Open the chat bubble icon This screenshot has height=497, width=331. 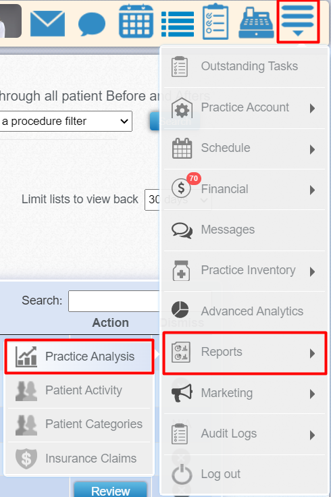click(x=92, y=24)
